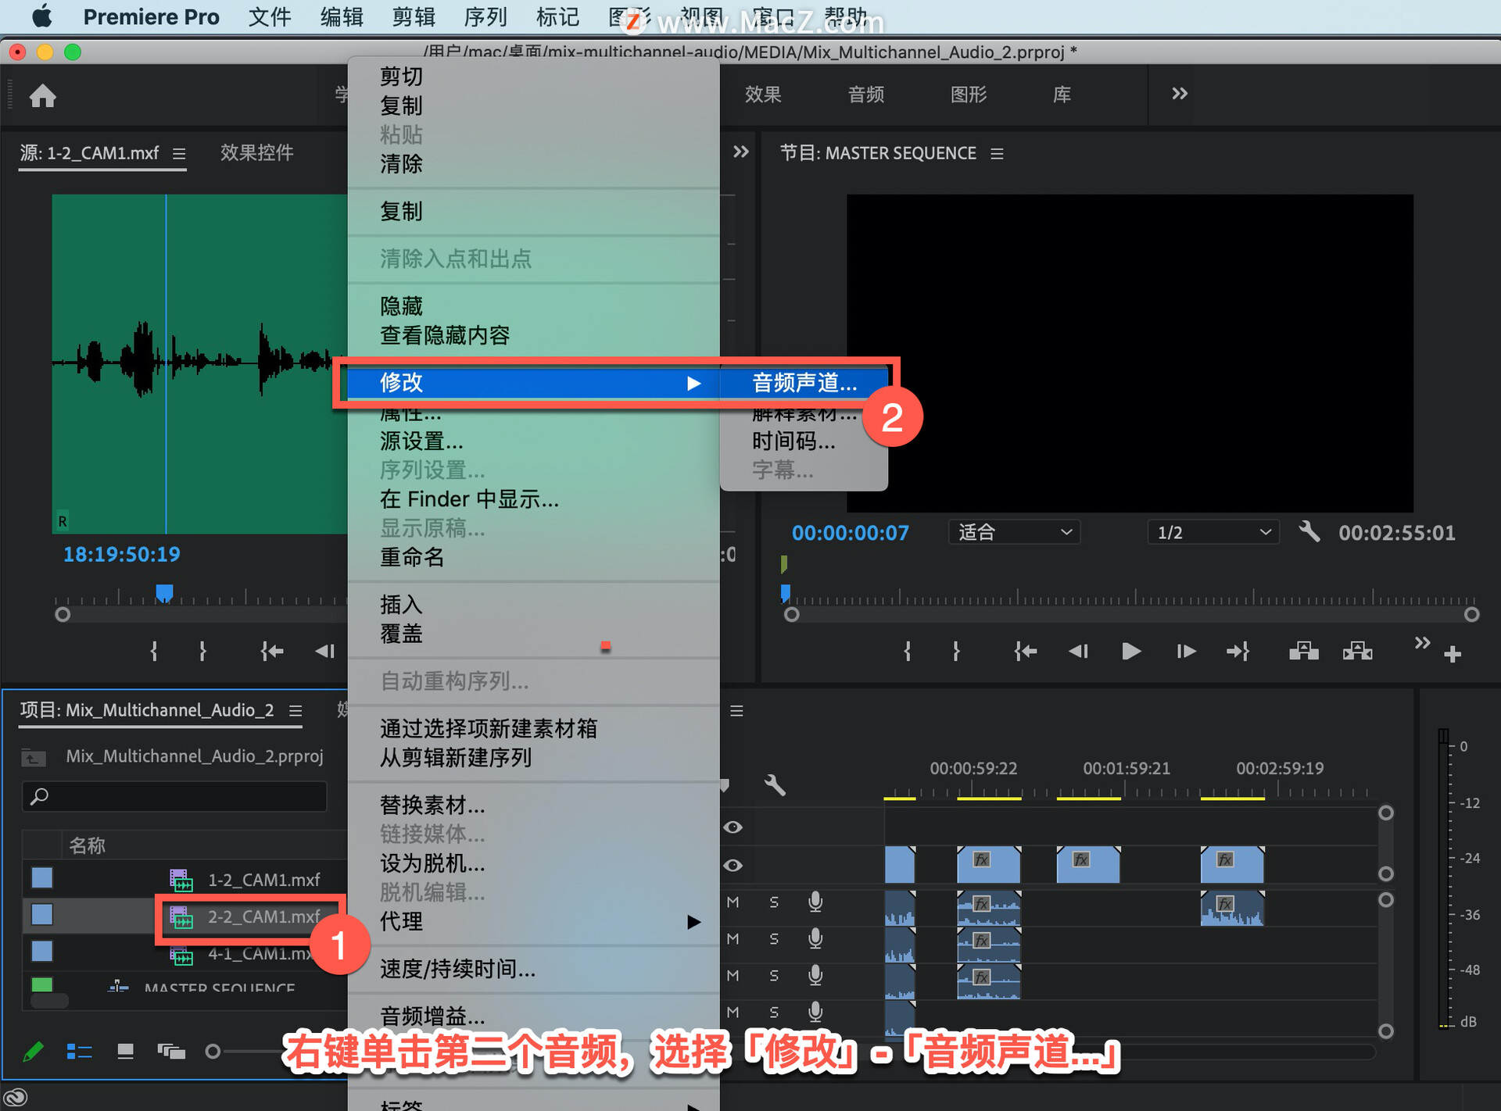This screenshot has height=1111, width=1501.
Task: Select 重命名 in the context menu
Action: coord(534,557)
